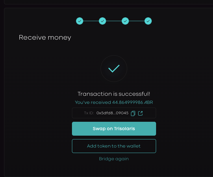Select the 0x5dfd8...09045 transaction hash
Screen dimensions: 213x177
(112, 113)
